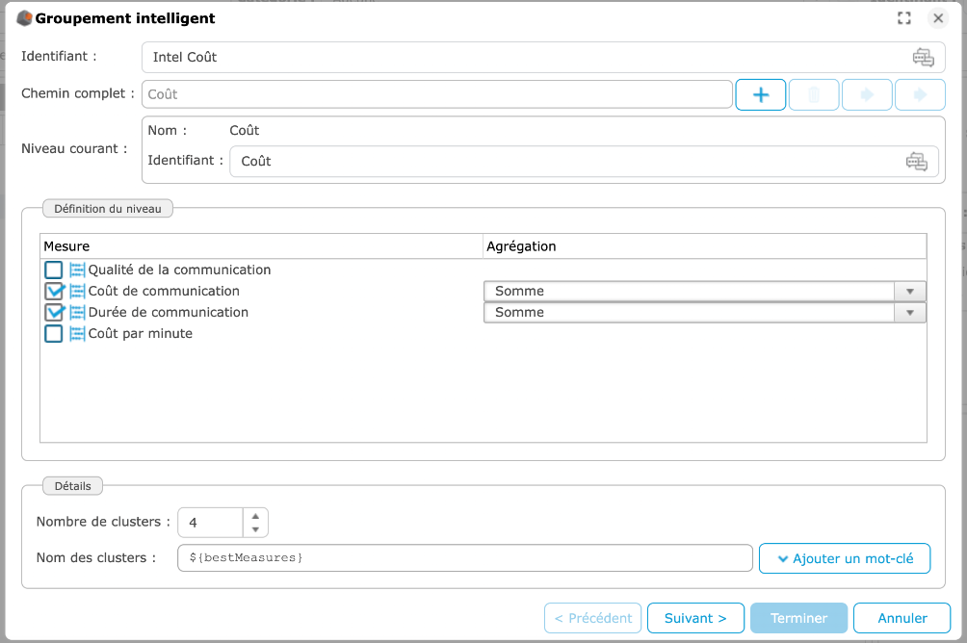Screen dimensions: 967x643
Task: Open aggregation dropdown for Durée de communication
Action: [x=909, y=312]
